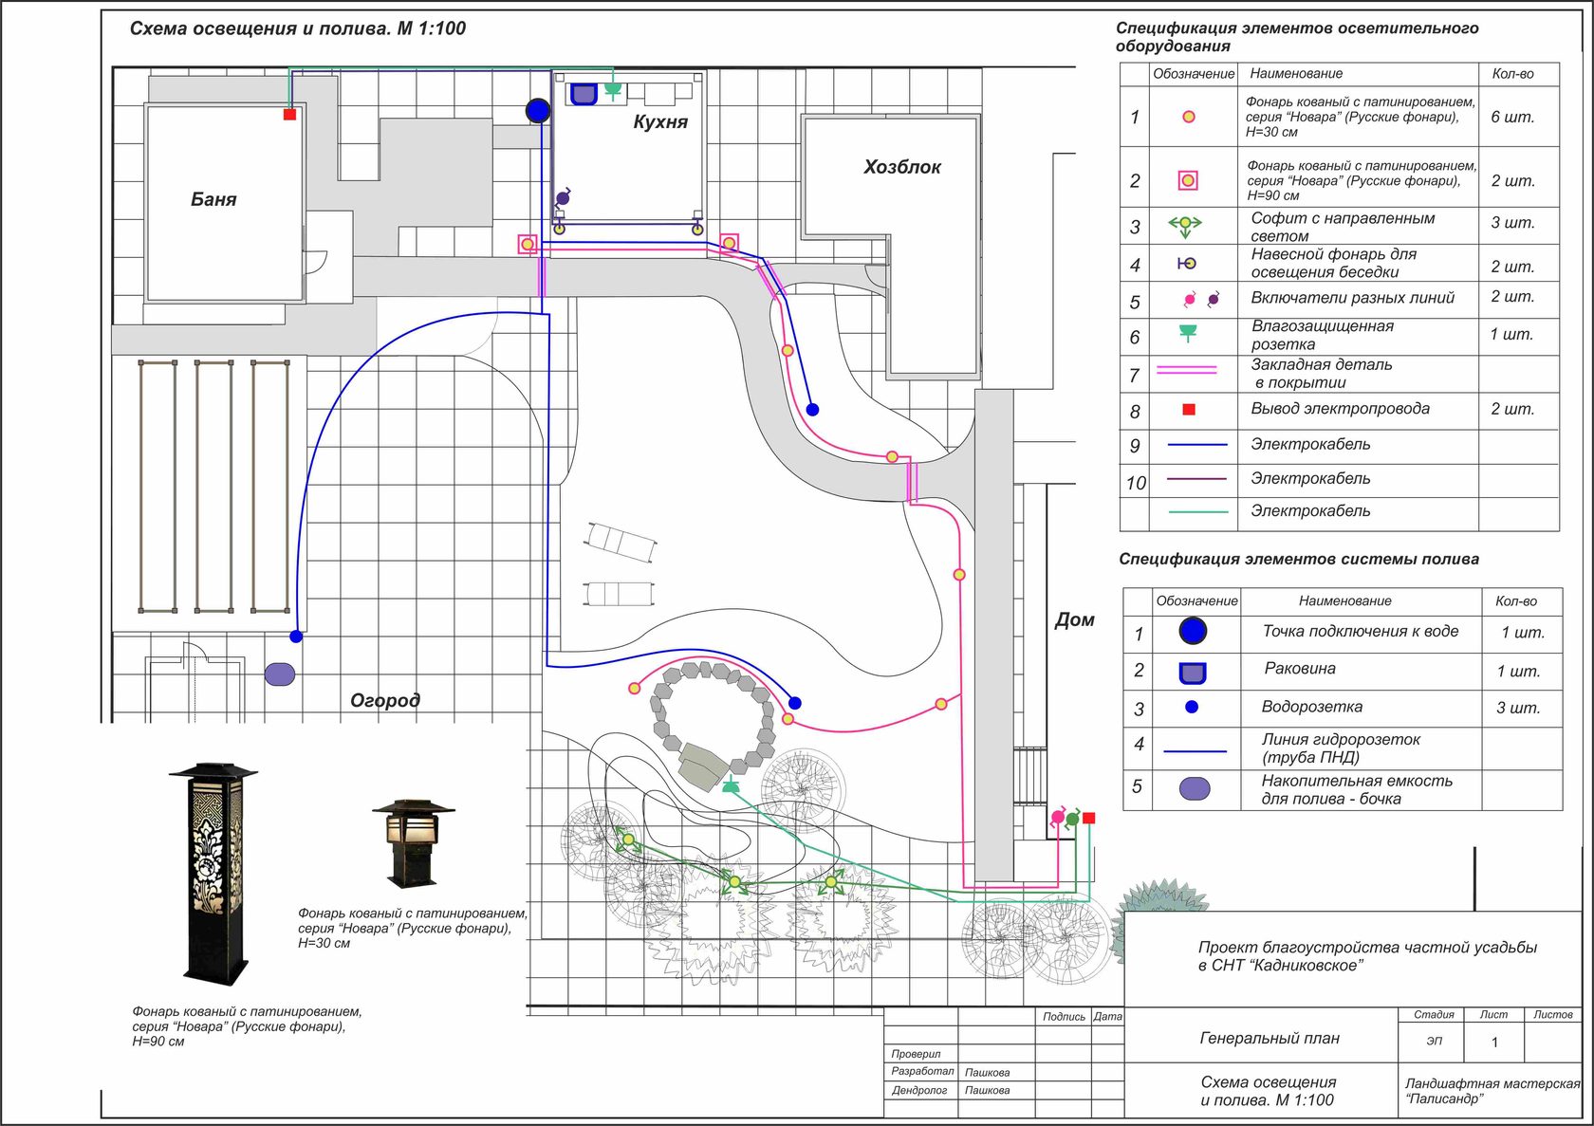Screen dimensions: 1594x1126
Task: Click the Огород area label
Action: 385,700
